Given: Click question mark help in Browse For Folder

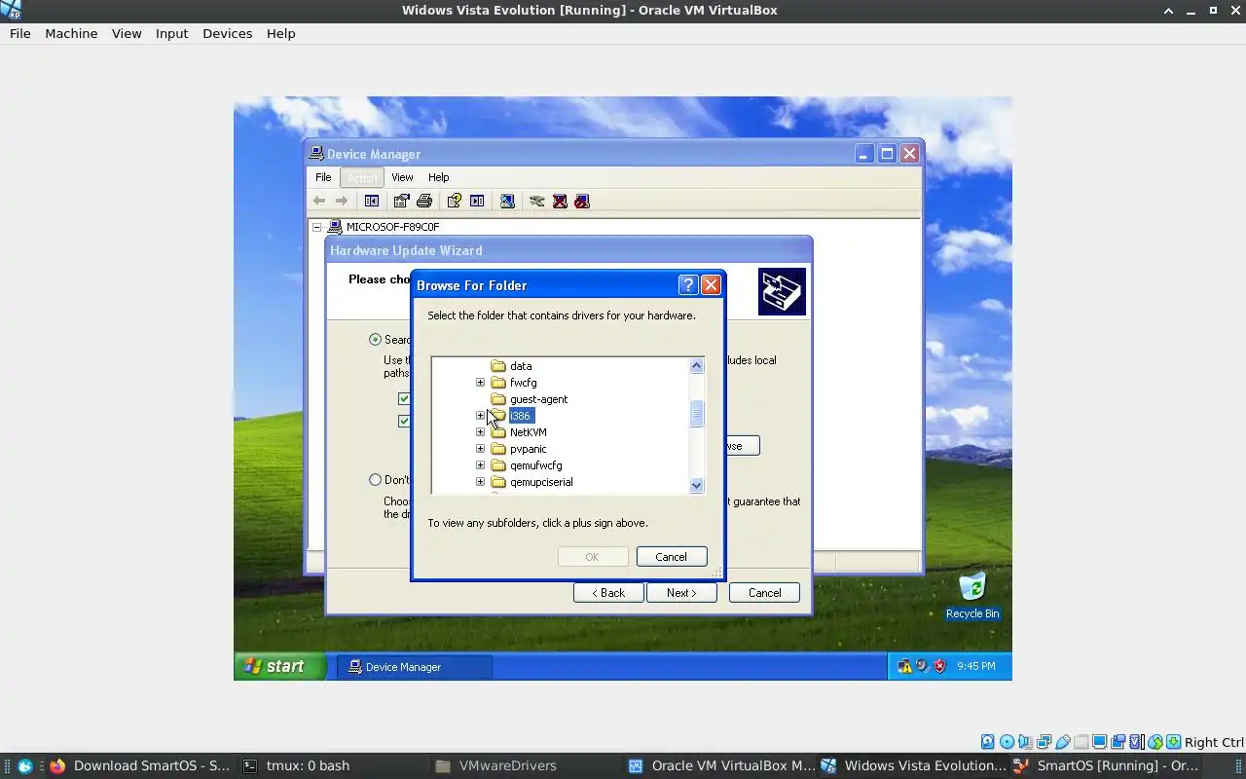Looking at the screenshot, I should [688, 284].
